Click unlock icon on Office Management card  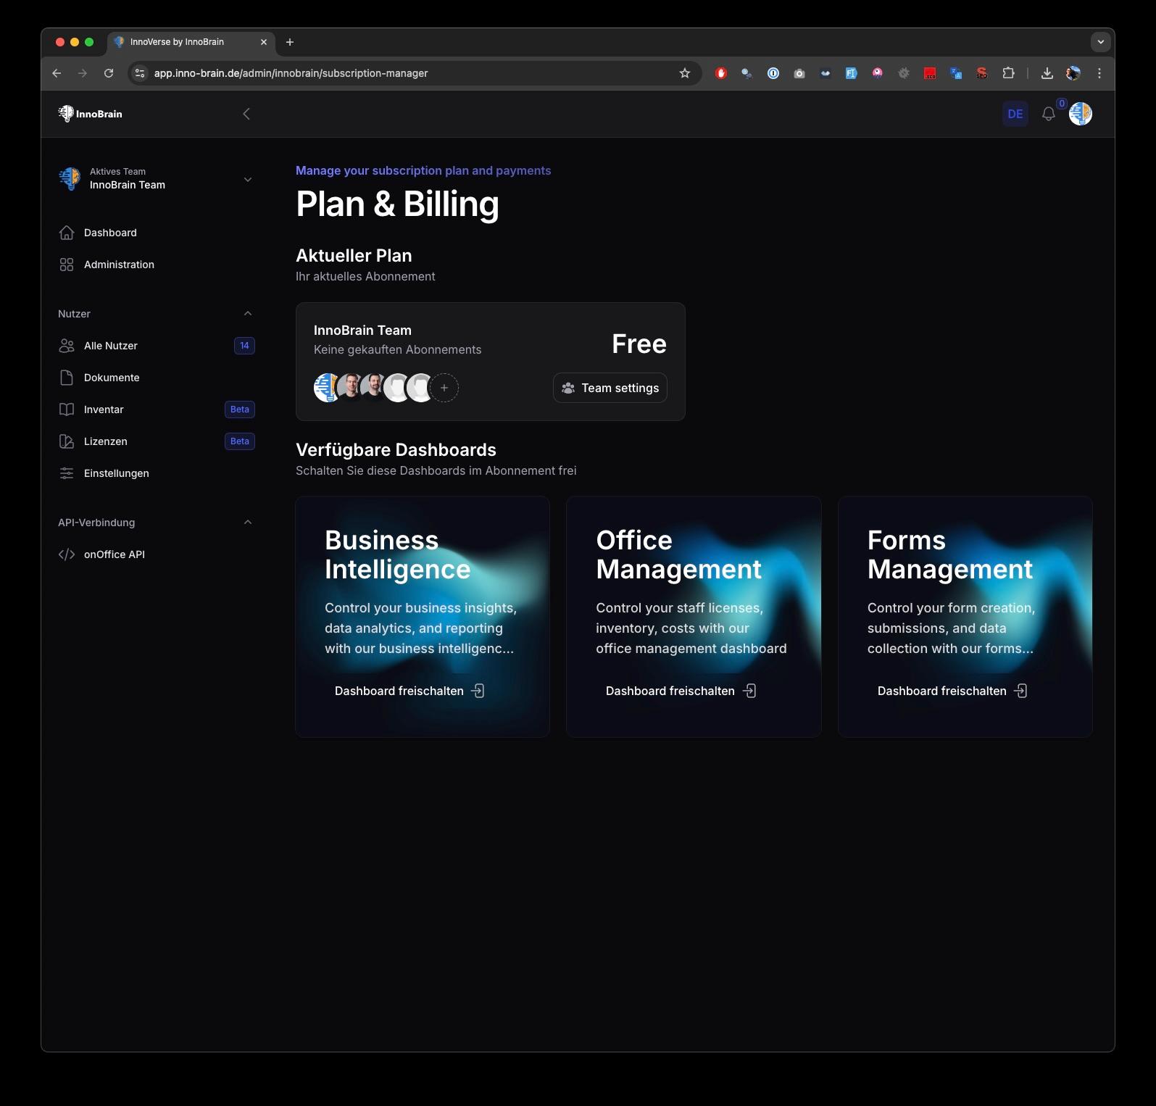pos(749,691)
